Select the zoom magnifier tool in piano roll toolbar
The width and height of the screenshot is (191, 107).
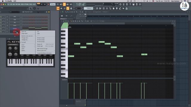click(86, 21)
